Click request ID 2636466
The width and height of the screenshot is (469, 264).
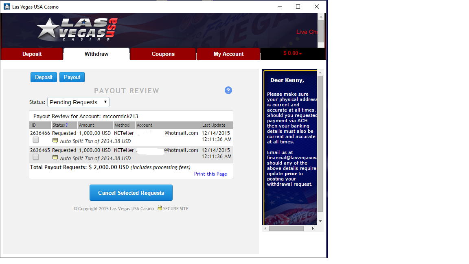tap(40, 133)
